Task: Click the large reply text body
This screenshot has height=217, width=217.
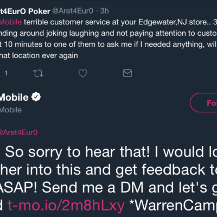Action: tap(108, 178)
